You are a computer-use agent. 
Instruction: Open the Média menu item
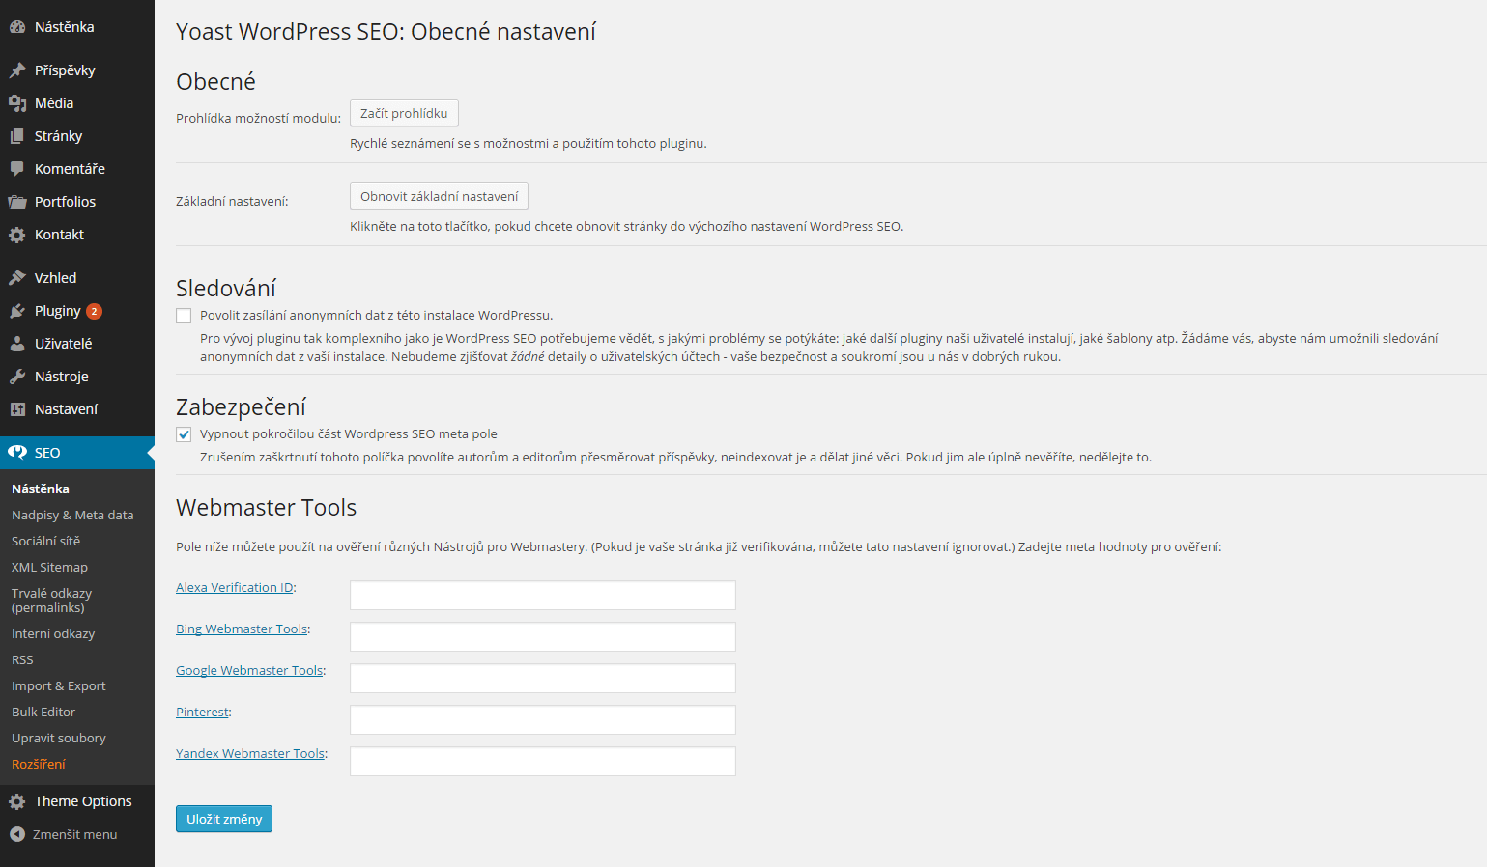pos(77,103)
